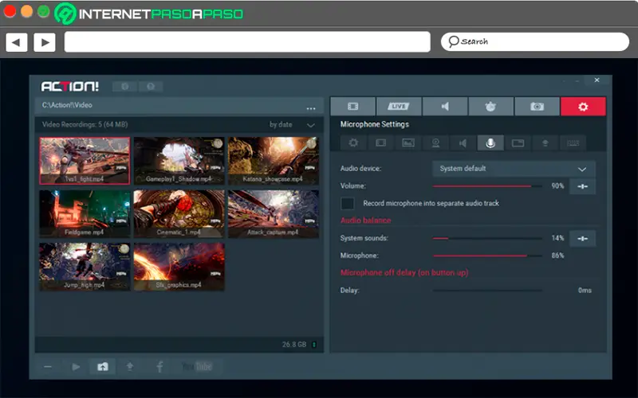Upload recording to YouTube
Screen dimensions: 638x398
pos(197,367)
